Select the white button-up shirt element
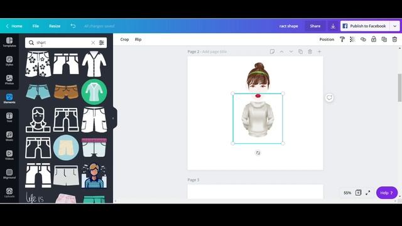Screen dimensions: 402x226 [94, 64]
